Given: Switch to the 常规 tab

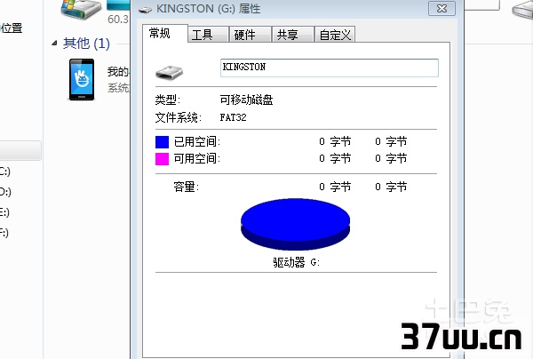Looking at the screenshot, I should [x=165, y=33].
